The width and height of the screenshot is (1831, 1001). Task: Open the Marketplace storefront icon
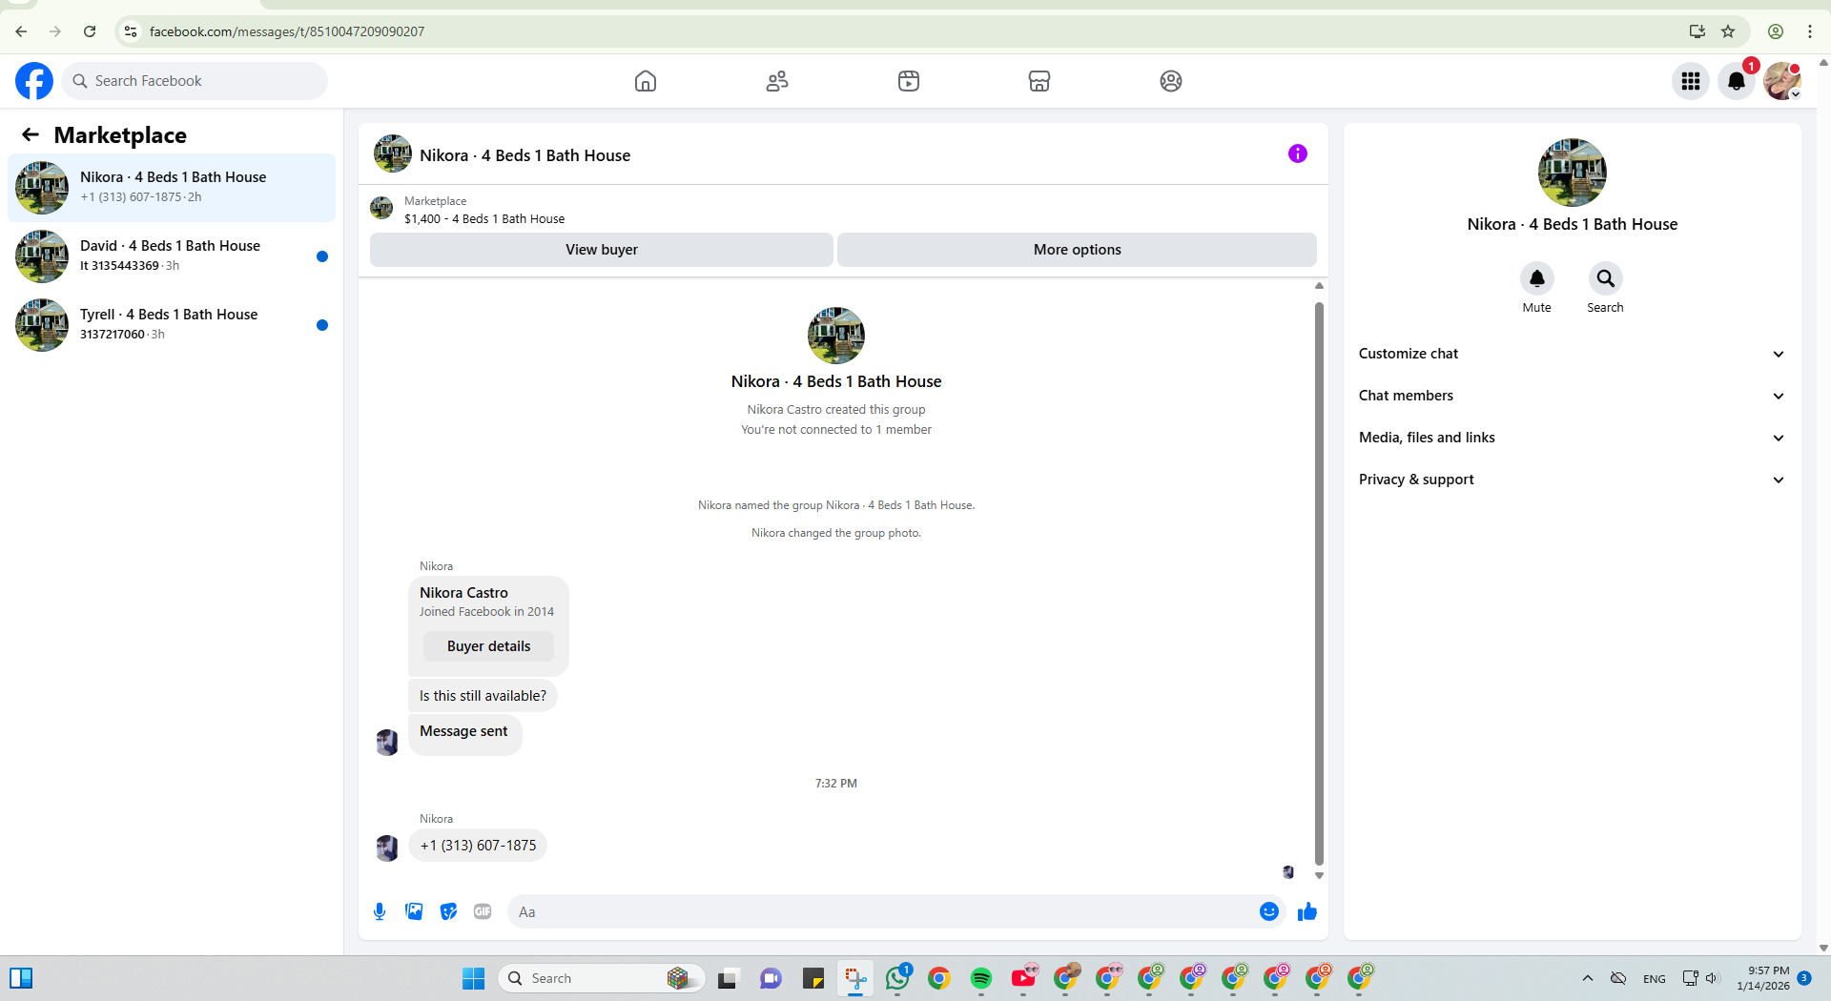[1039, 81]
